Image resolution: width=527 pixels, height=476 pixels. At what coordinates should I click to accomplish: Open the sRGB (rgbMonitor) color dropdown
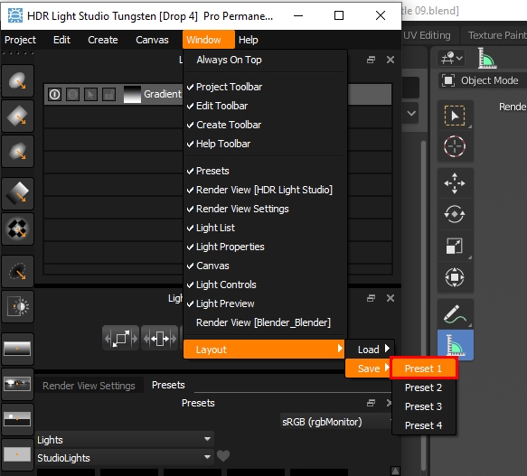[x=336, y=422]
